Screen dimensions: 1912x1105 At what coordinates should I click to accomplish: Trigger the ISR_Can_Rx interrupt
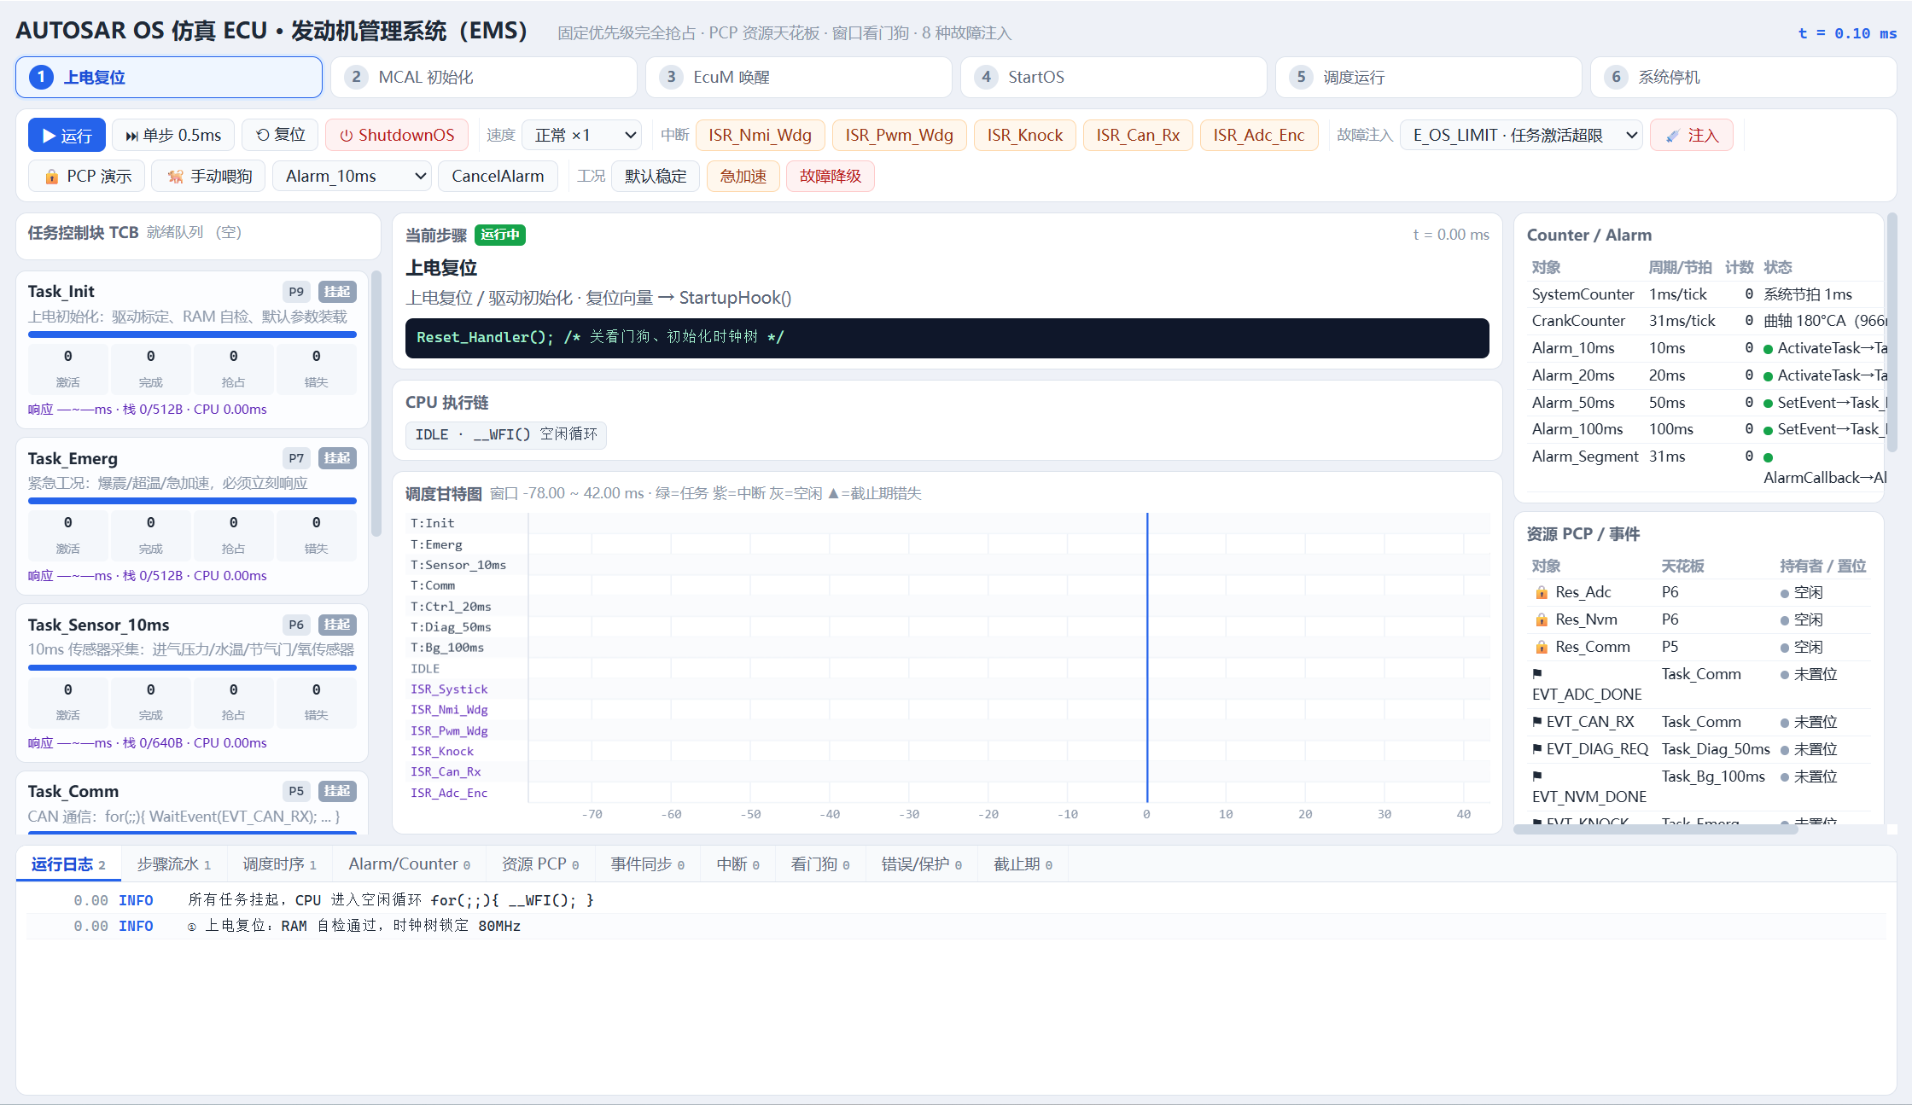tap(1138, 135)
